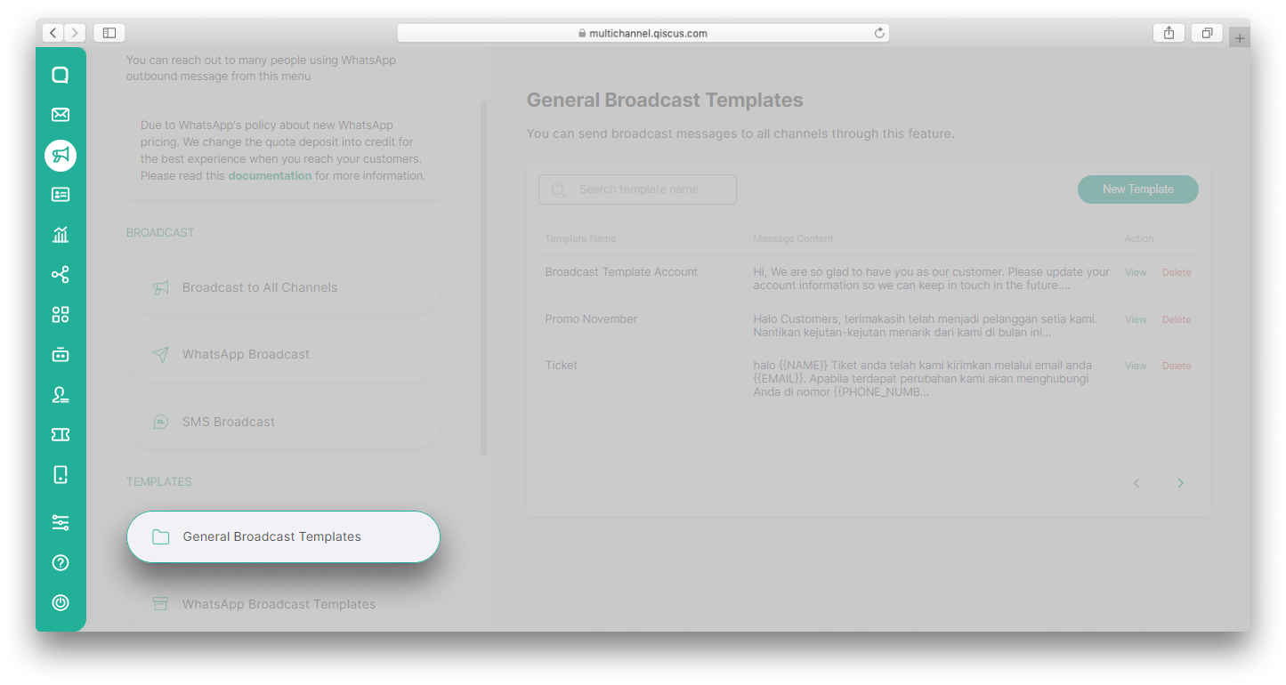
Task: Toggle Safari sidebar button
Action: [x=109, y=33]
